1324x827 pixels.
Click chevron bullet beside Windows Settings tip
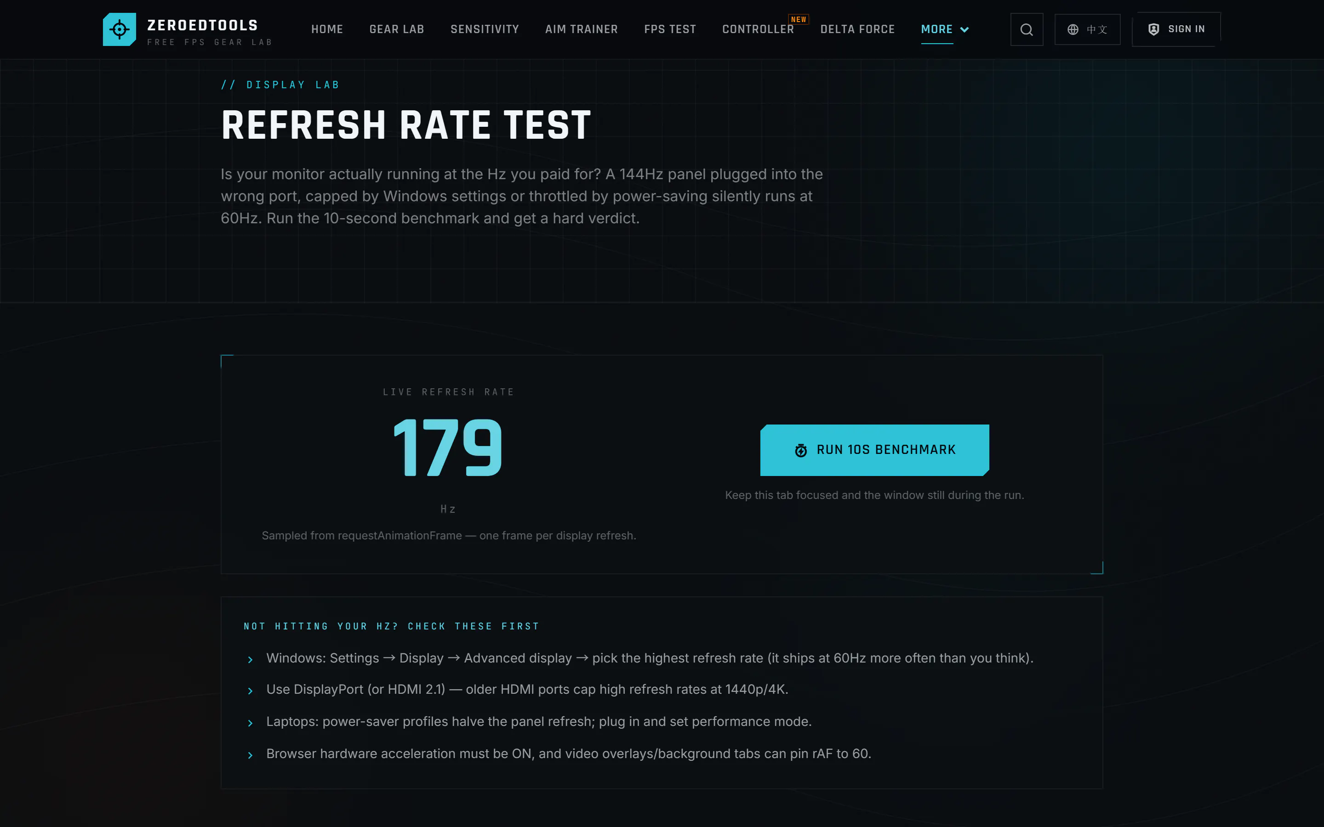coord(250,660)
